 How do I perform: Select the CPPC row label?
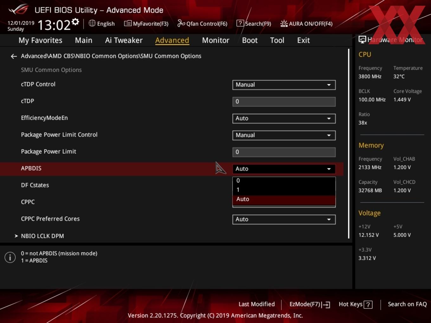pos(28,202)
